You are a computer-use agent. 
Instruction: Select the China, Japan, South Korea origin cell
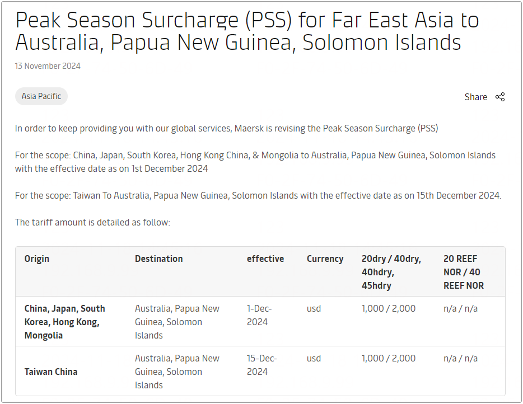click(x=65, y=322)
